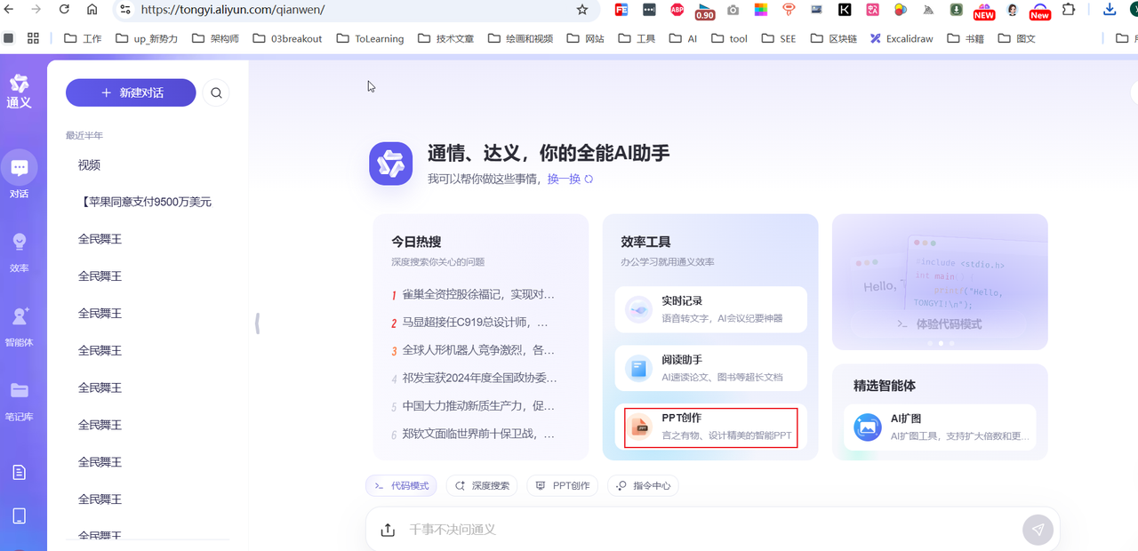Click the 换一换 link

(x=564, y=180)
